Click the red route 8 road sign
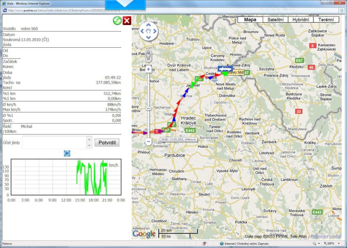 (312, 46)
